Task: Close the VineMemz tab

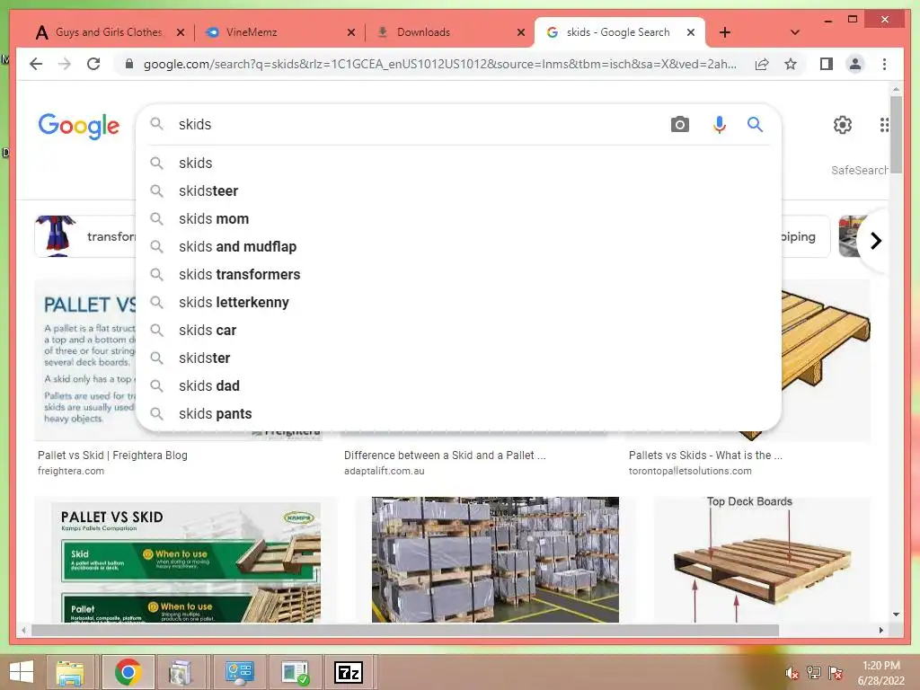Action: pyautogui.click(x=351, y=32)
